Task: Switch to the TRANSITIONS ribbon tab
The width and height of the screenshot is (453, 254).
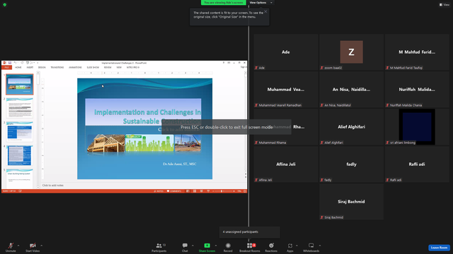Action: point(57,68)
